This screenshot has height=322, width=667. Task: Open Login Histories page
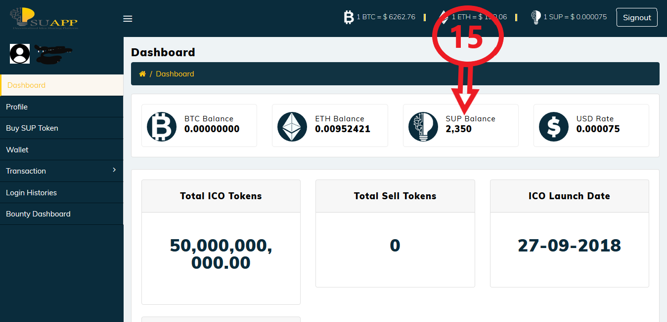[31, 192]
